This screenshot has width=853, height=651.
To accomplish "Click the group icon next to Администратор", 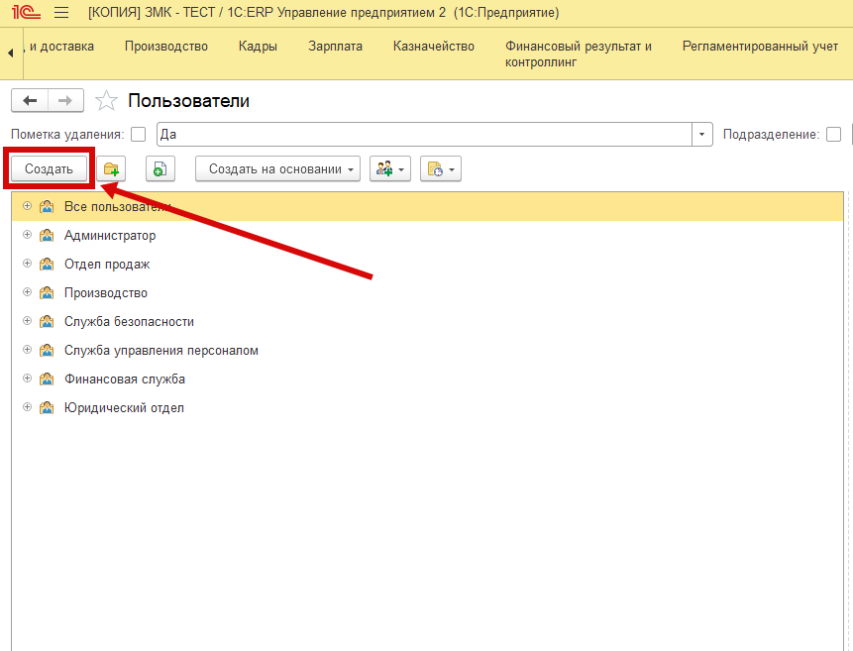I will 47,235.
